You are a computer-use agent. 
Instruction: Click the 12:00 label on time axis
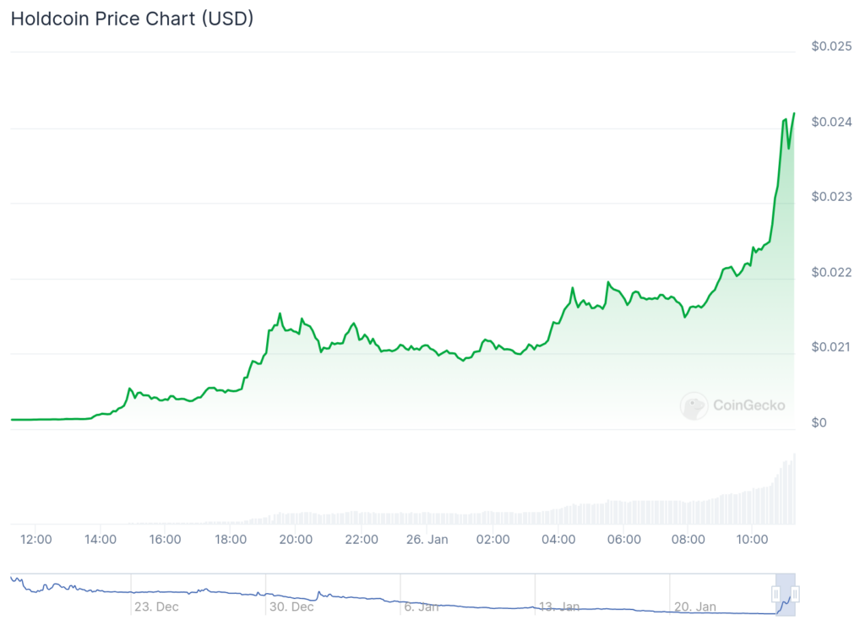(35, 539)
